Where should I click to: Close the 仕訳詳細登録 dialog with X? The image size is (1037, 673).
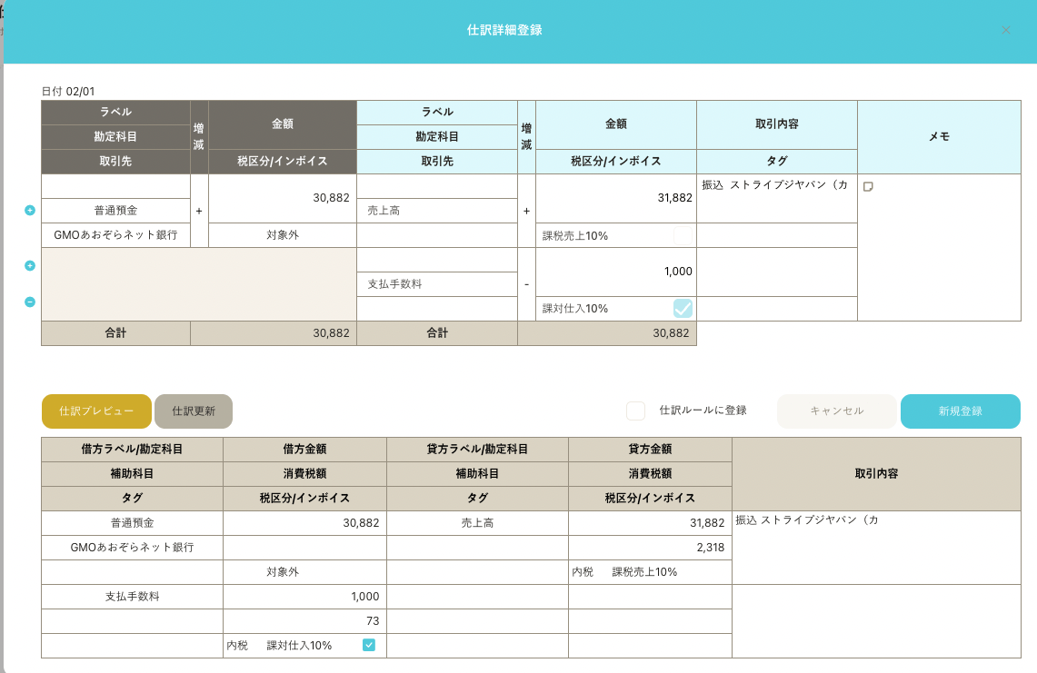coord(1006,30)
